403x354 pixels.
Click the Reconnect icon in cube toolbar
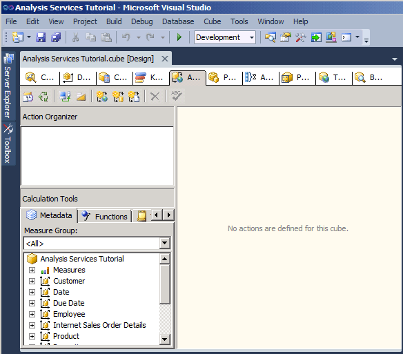(43, 97)
